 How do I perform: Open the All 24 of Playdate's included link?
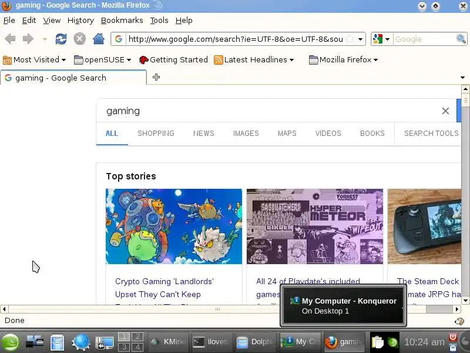pyautogui.click(x=308, y=281)
